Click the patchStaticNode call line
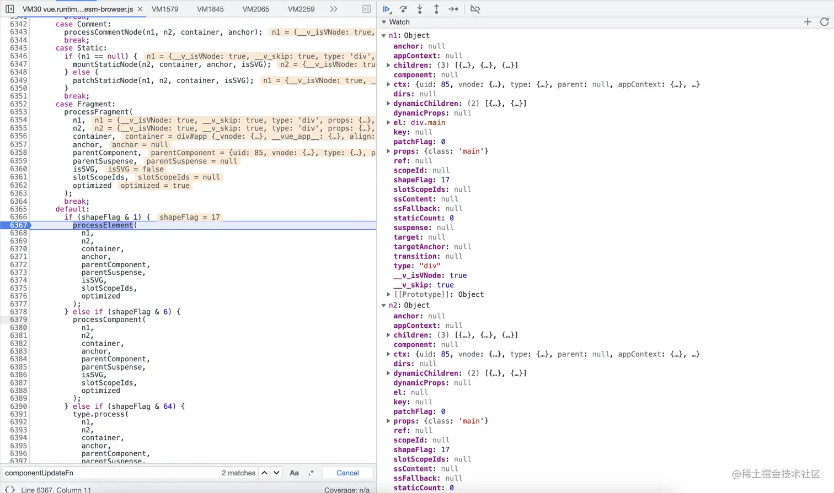Viewport: 834px width, 493px height. click(x=163, y=80)
